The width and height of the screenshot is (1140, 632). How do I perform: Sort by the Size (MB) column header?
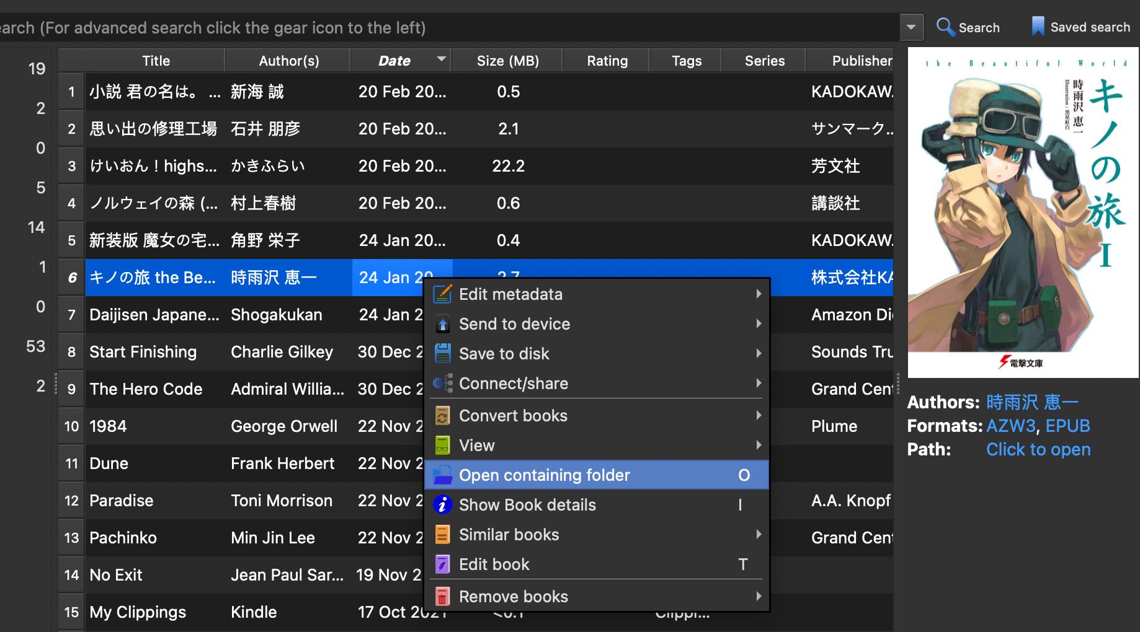point(507,61)
